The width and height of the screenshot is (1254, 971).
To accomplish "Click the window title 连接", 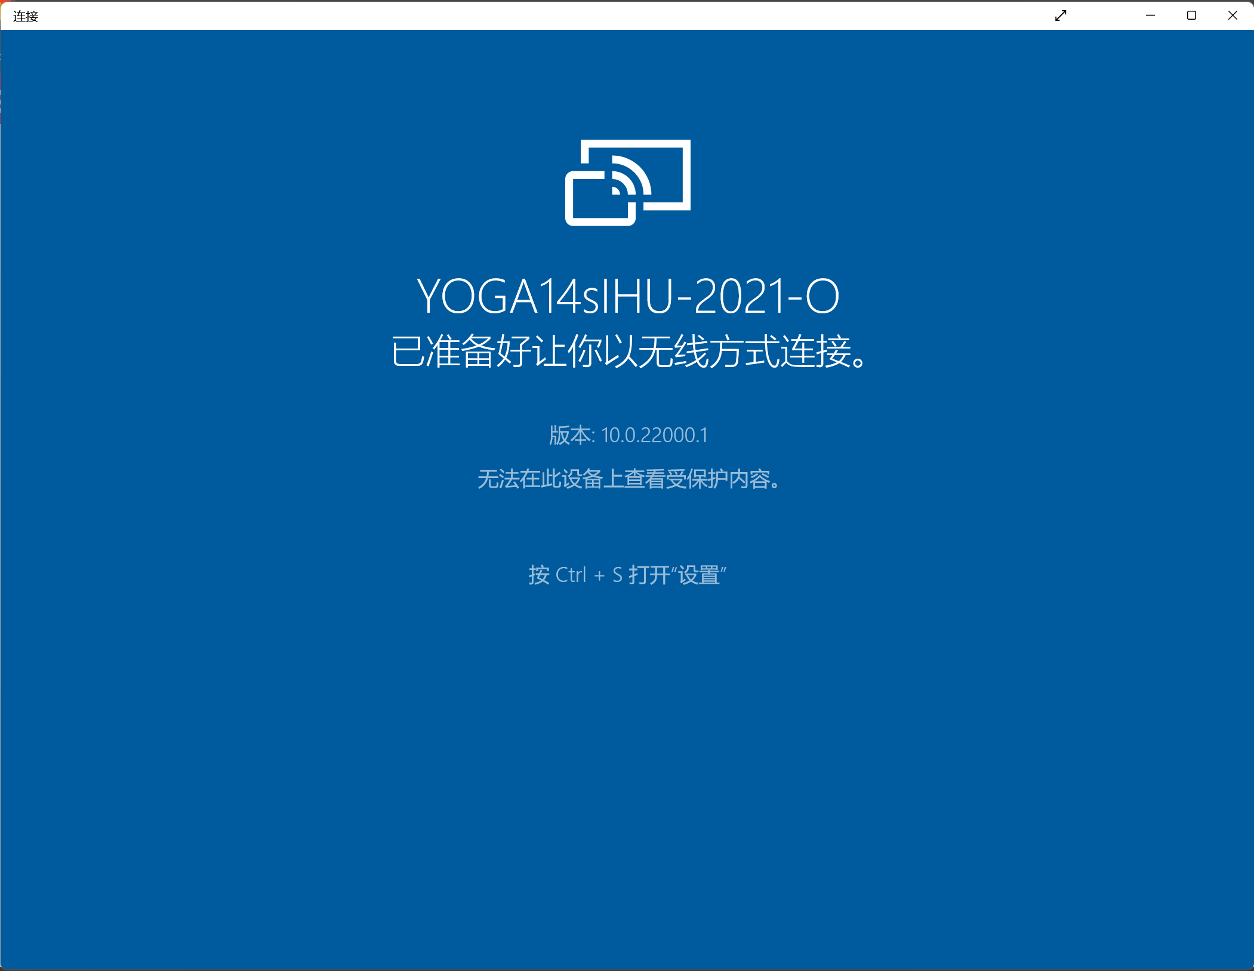I will [x=26, y=16].
